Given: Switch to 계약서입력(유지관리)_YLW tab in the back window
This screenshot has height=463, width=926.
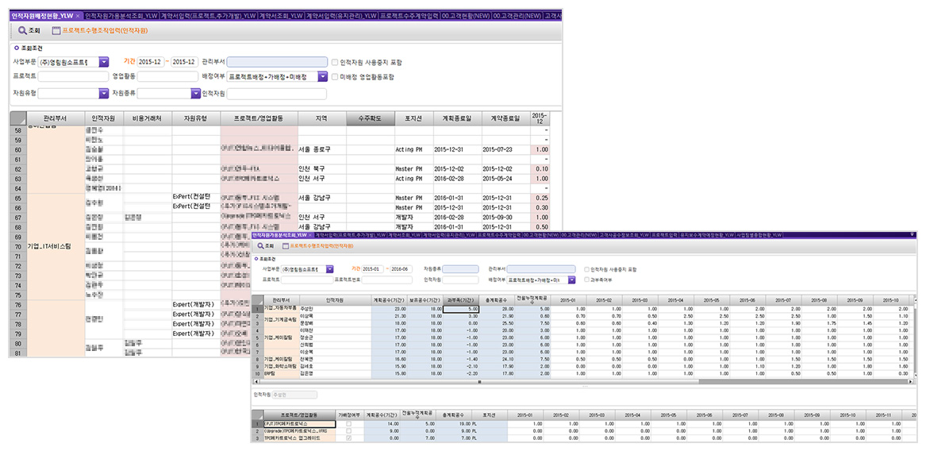Looking at the screenshot, I should pos(340,15).
